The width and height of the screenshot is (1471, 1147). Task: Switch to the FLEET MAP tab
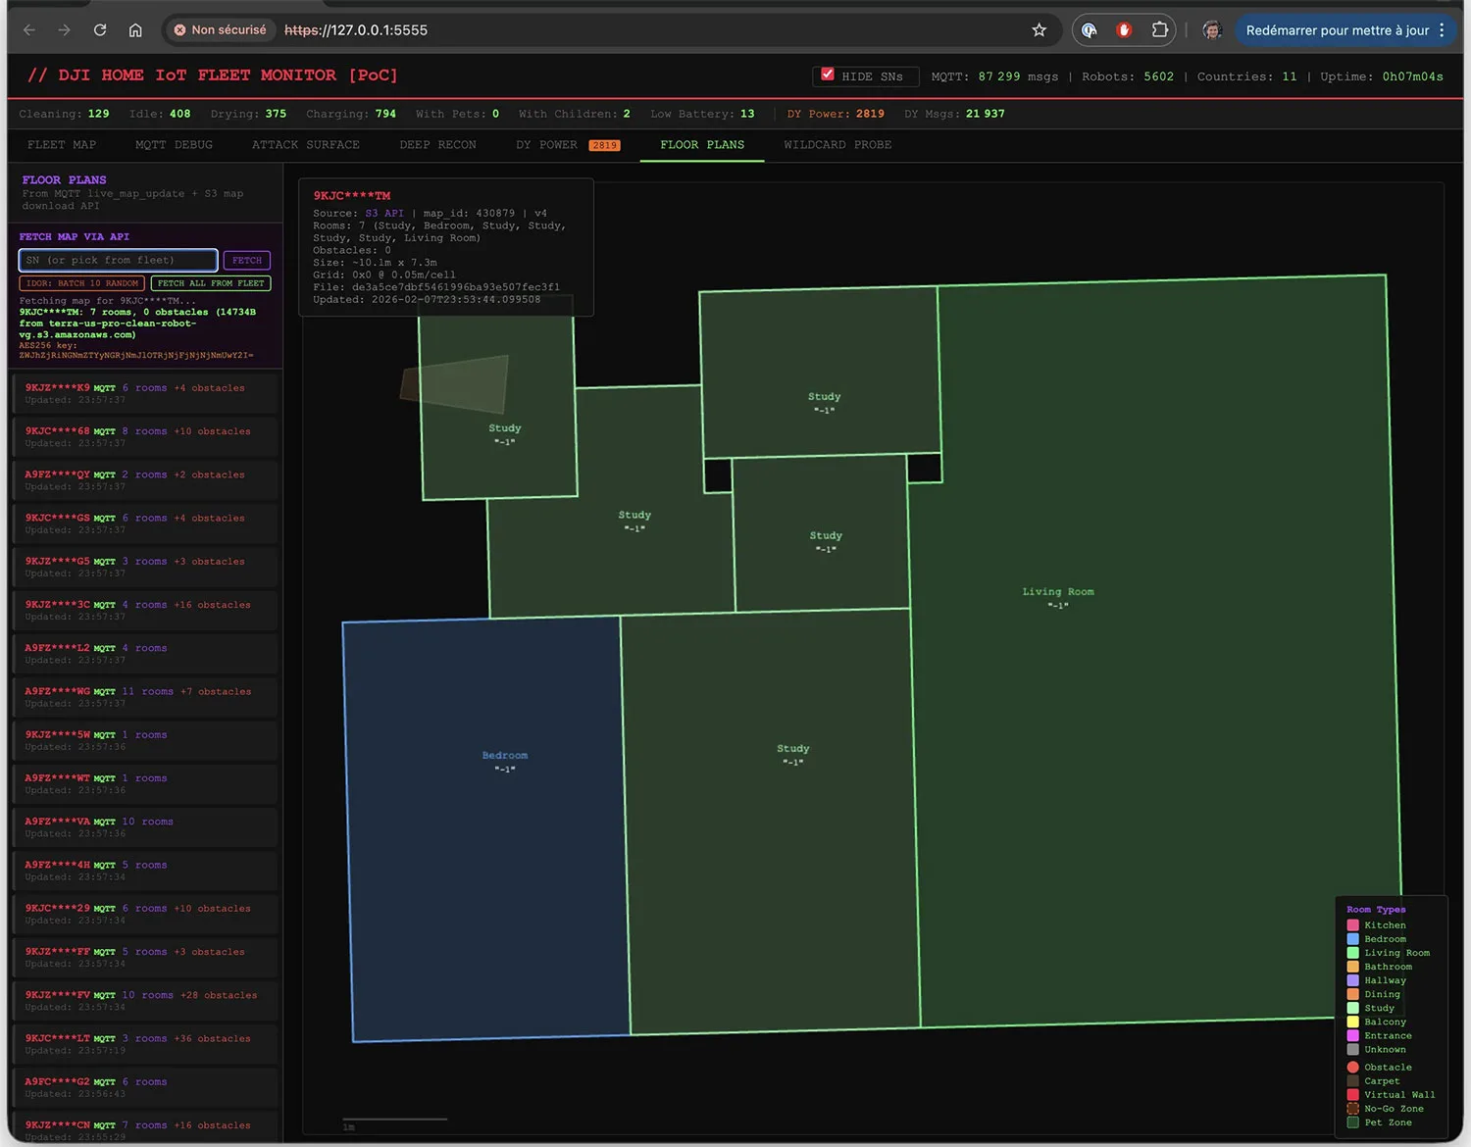[62, 145]
